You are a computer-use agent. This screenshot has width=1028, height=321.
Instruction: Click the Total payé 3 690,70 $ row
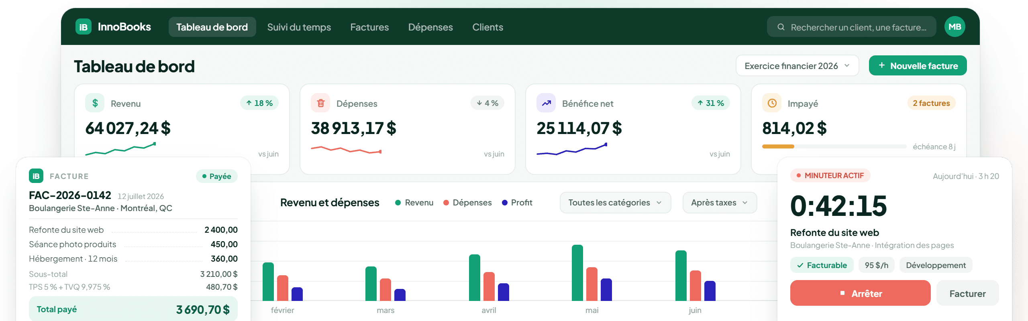pyautogui.click(x=133, y=309)
